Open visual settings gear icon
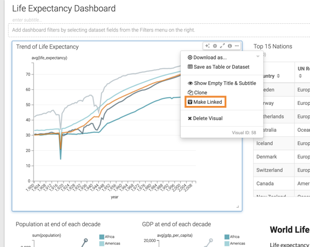The width and height of the screenshot is (310, 247). tap(215, 46)
